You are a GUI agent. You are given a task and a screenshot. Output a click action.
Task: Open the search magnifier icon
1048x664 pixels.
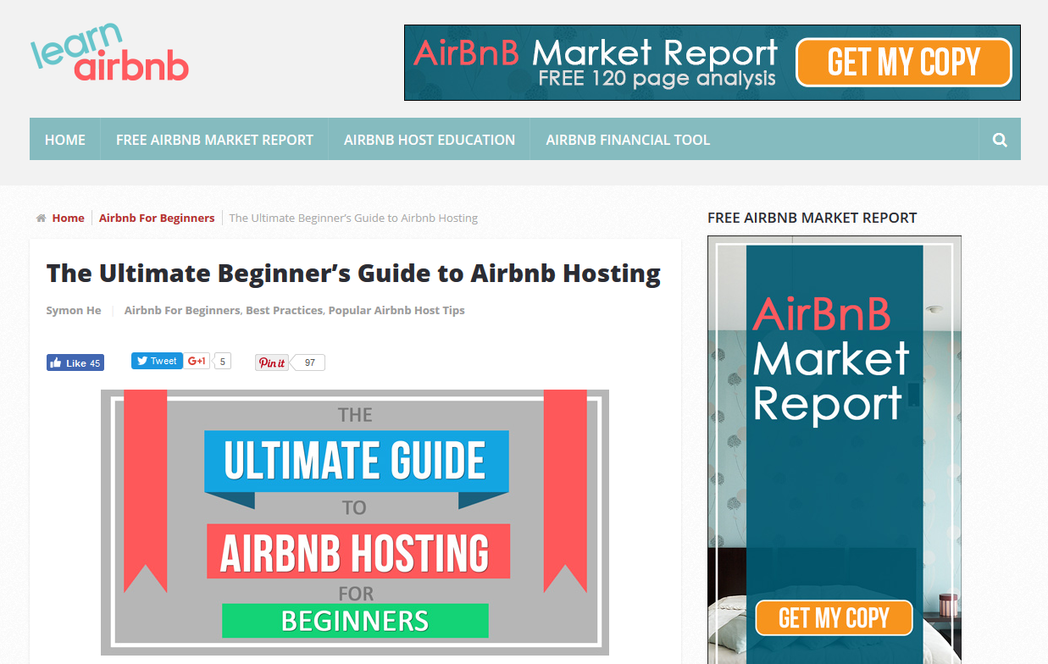[1000, 140]
